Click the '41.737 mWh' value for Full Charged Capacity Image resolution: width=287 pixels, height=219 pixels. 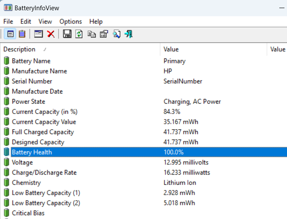pos(181,132)
